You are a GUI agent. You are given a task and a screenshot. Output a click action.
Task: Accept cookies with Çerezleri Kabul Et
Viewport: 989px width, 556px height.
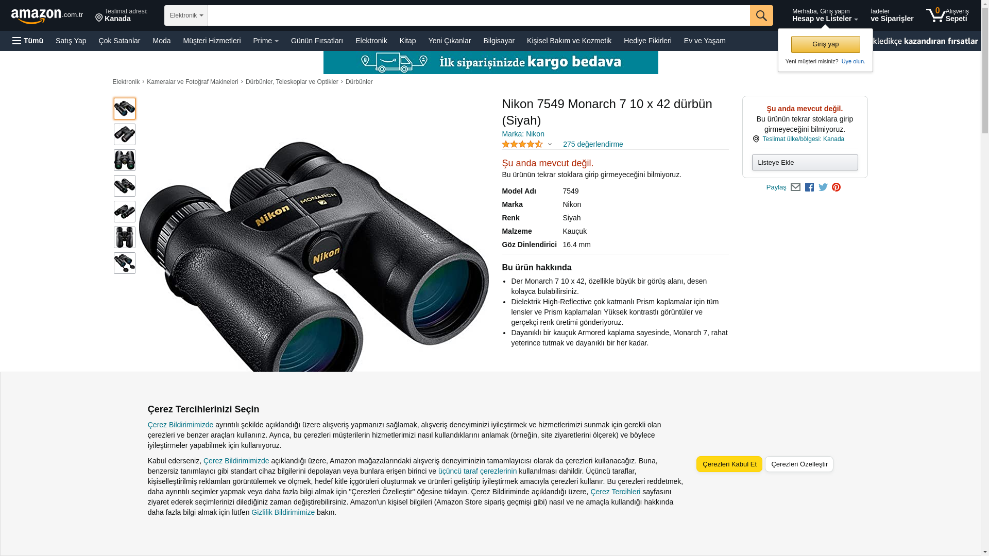pyautogui.click(x=729, y=464)
